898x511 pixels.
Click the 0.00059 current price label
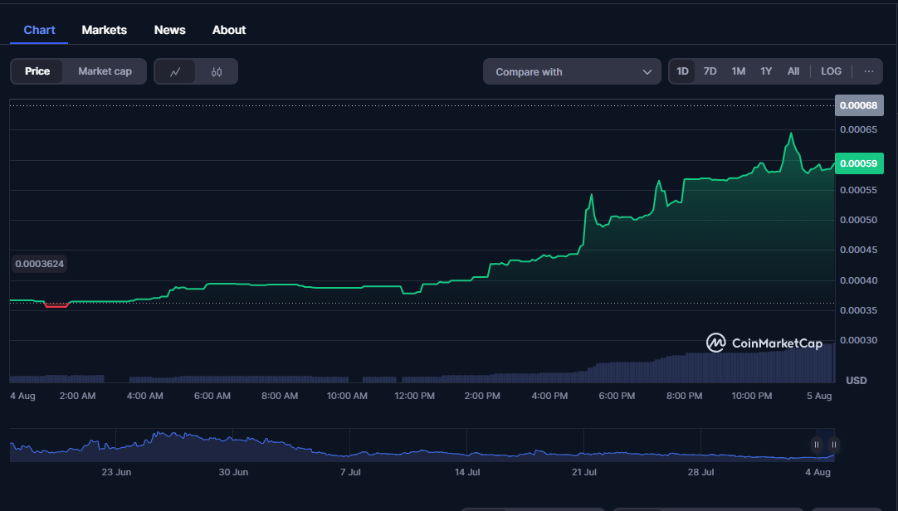tap(858, 163)
